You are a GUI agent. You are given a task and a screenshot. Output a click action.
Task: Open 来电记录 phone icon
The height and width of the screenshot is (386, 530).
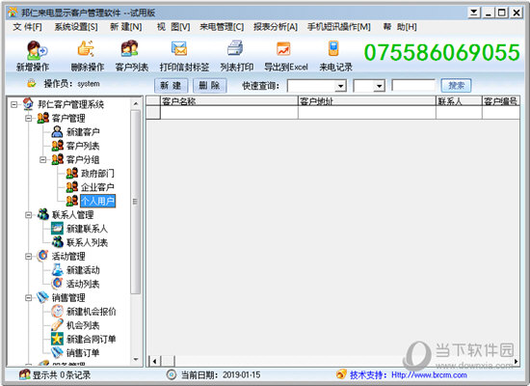(x=333, y=48)
